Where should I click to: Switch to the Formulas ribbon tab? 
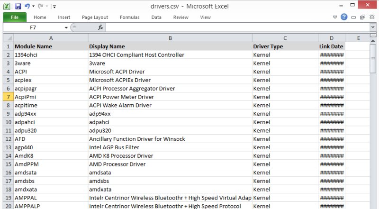129,17
